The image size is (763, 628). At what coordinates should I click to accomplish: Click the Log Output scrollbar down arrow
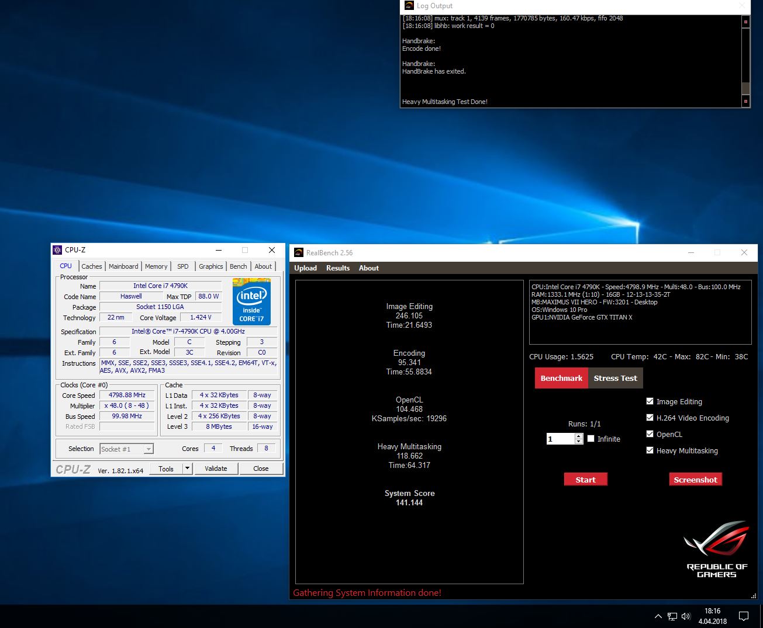point(745,101)
